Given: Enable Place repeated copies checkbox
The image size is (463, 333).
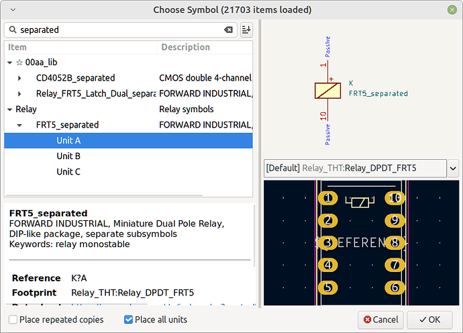Looking at the screenshot, I should point(13,320).
